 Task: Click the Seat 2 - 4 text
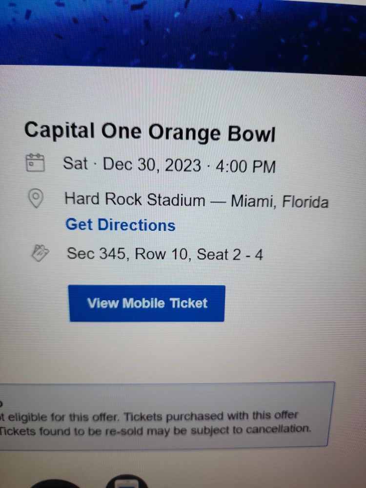[x=229, y=254]
